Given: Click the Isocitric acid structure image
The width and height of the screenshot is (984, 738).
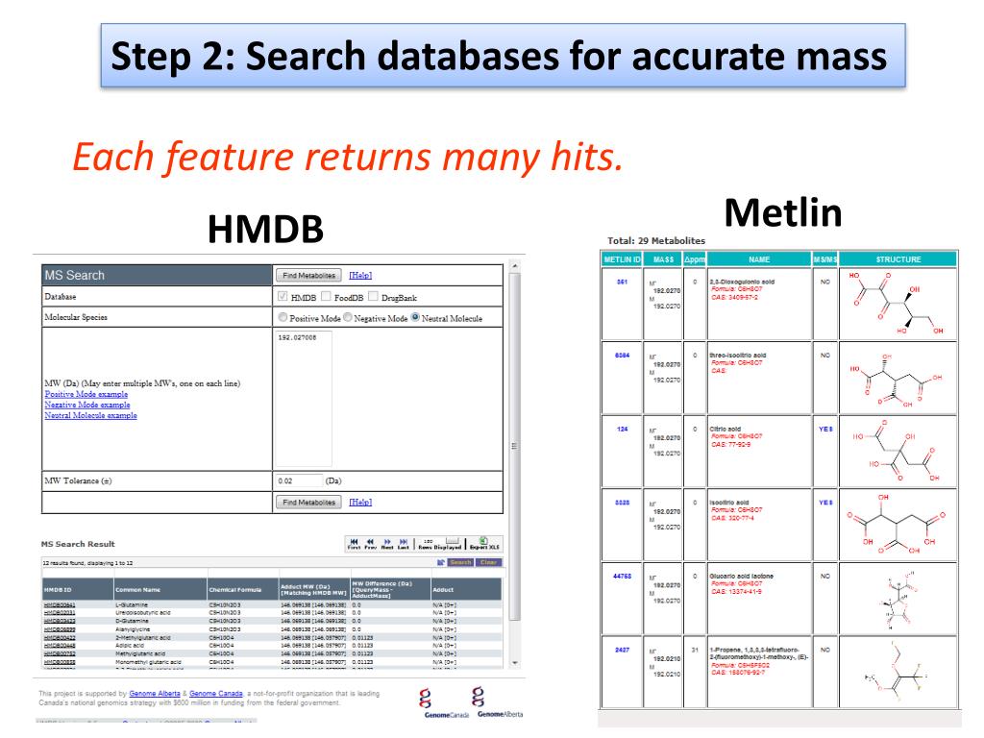Looking at the screenshot, I should point(898,525).
